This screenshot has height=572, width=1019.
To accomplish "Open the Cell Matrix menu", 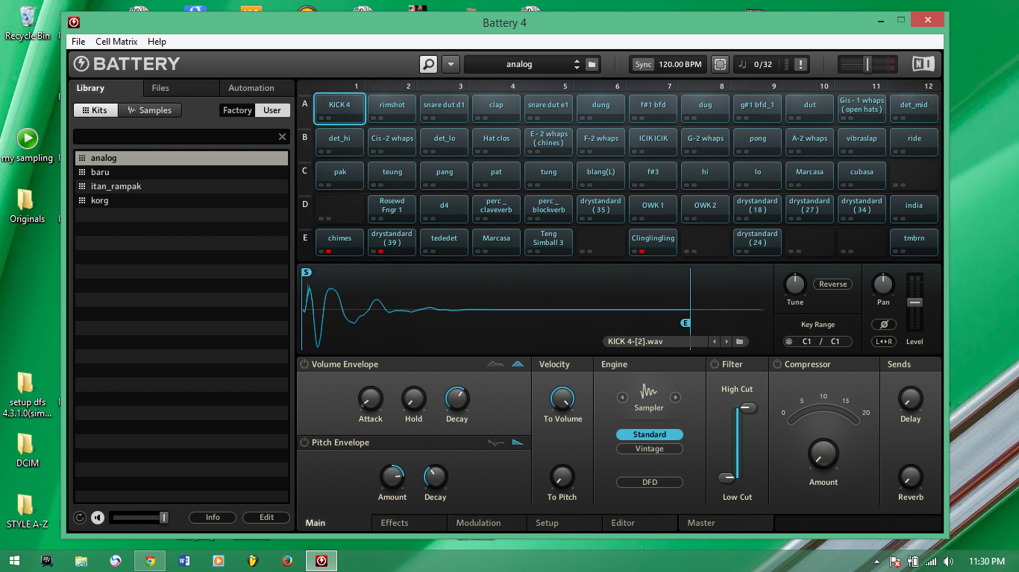I will [x=116, y=42].
